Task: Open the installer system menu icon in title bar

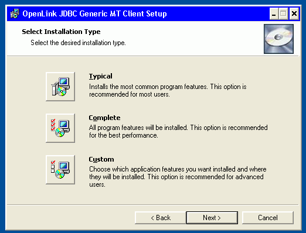Action: click(x=15, y=13)
